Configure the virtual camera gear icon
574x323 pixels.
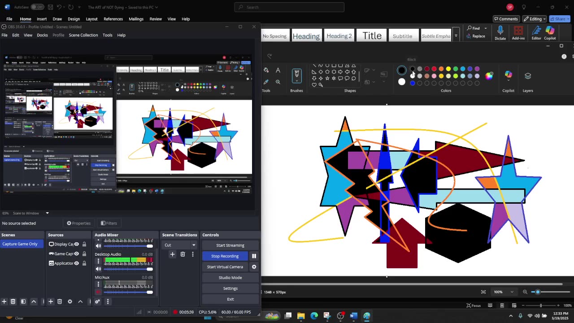[x=254, y=267]
